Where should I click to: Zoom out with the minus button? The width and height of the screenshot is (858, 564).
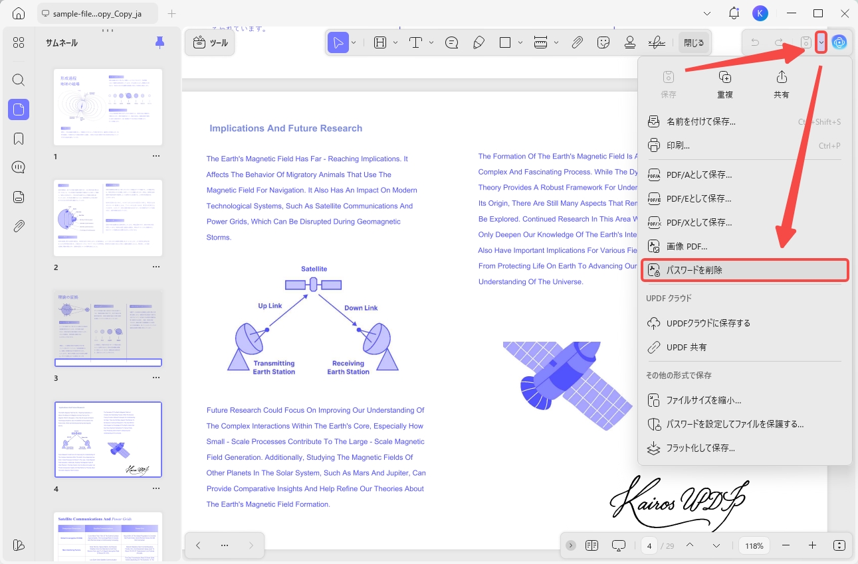click(786, 545)
